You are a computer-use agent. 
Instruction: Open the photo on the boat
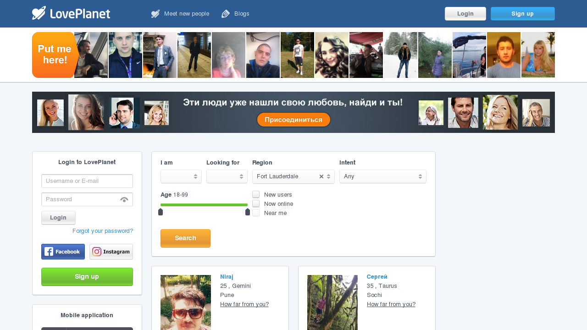click(469, 55)
